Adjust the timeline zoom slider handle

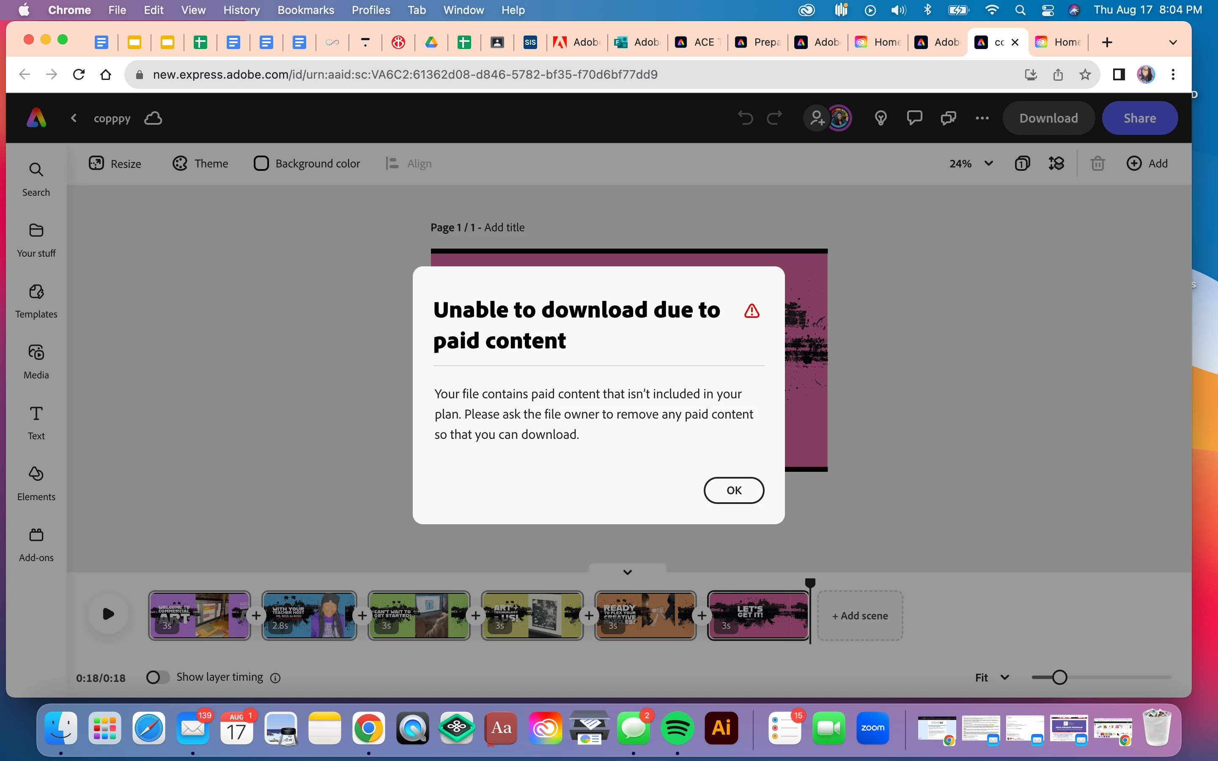point(1059,677)
